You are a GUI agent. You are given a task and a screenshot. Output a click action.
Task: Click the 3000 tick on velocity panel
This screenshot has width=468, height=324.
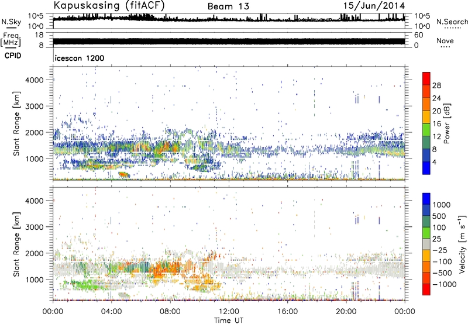tap(35, 227)
